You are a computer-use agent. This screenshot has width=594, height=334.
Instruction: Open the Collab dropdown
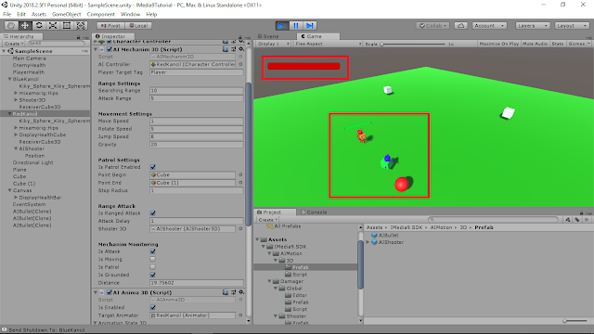click(433, 26)
